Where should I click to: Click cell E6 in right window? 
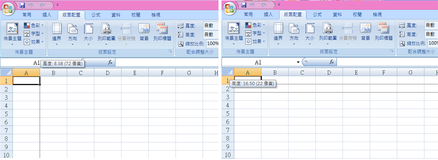(x=356, y=122)
